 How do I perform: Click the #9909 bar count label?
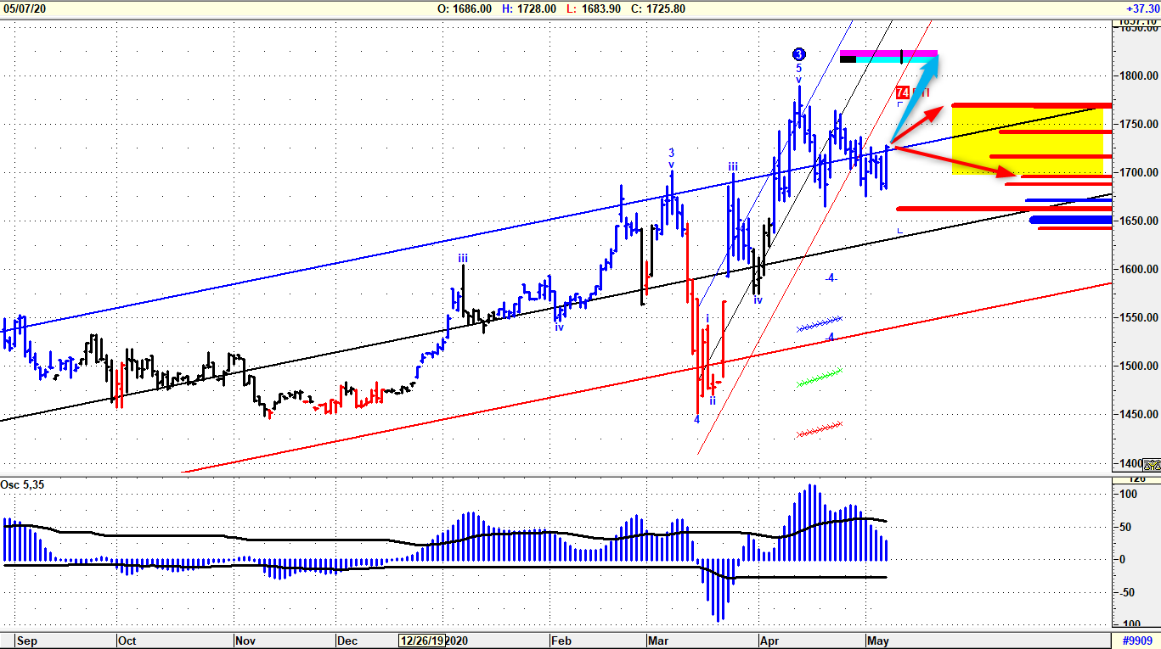[1136, 641]
